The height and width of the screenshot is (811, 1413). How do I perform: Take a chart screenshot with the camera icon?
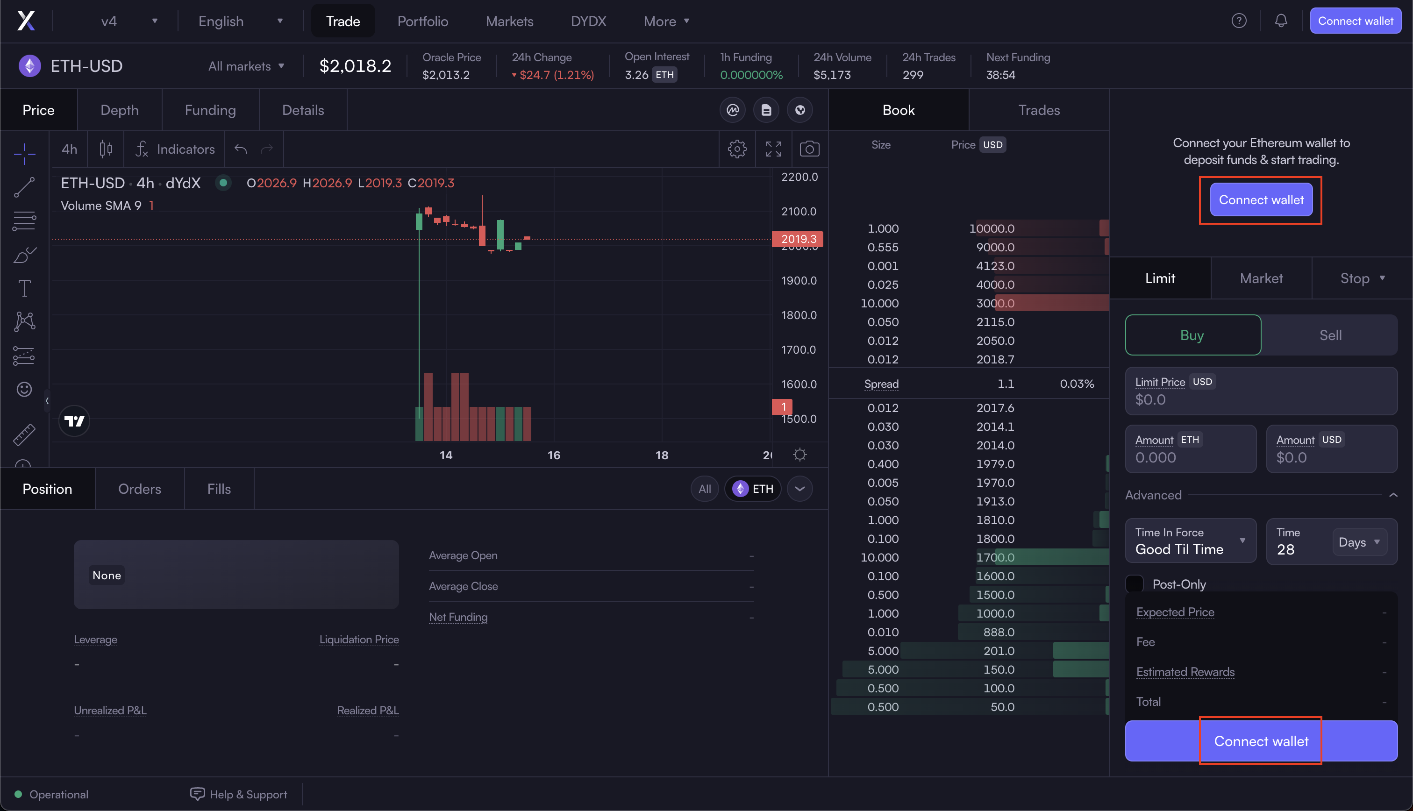(x=809, y=149)
